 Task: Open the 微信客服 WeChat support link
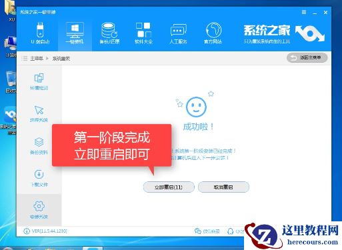click(207, 231)
